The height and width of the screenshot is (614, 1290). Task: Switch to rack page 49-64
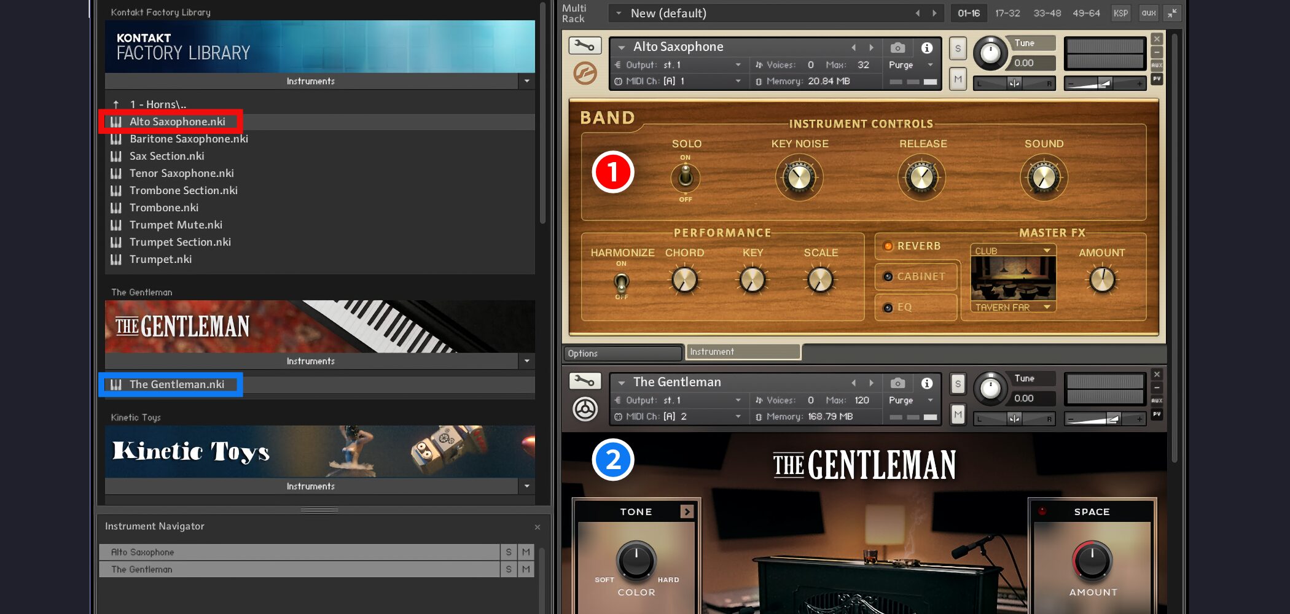click(x=1086, y=14)
